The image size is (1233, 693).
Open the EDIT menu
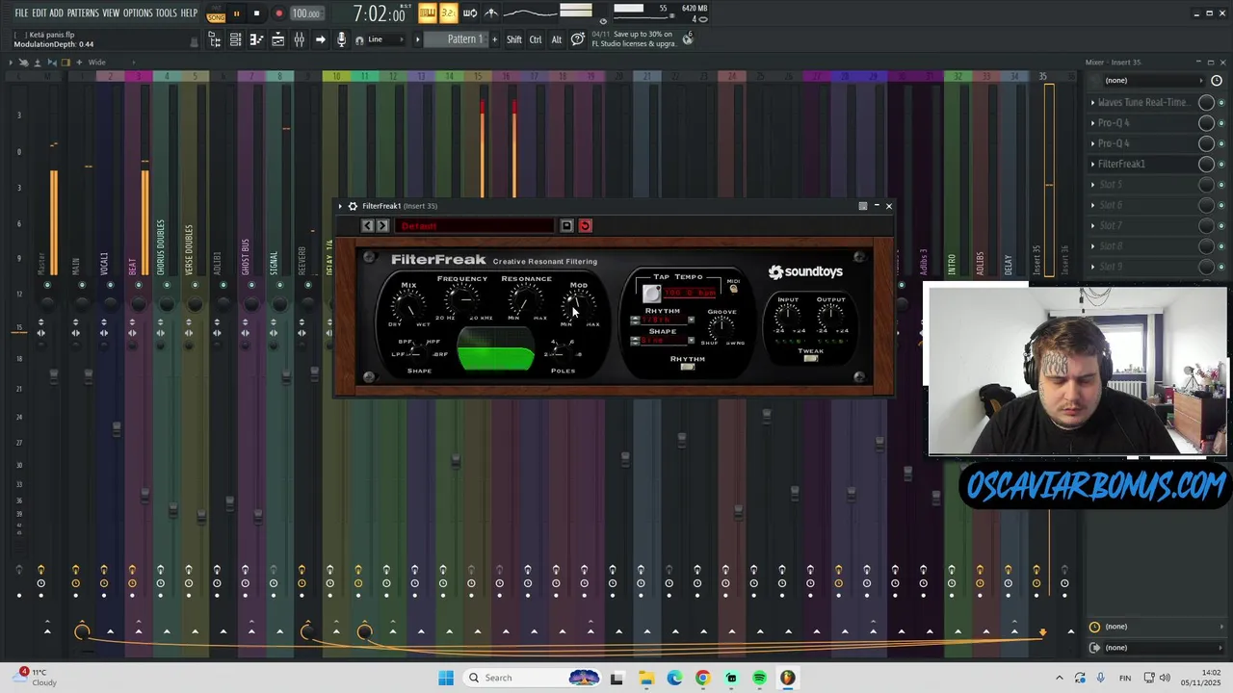[x=39, y=13]
